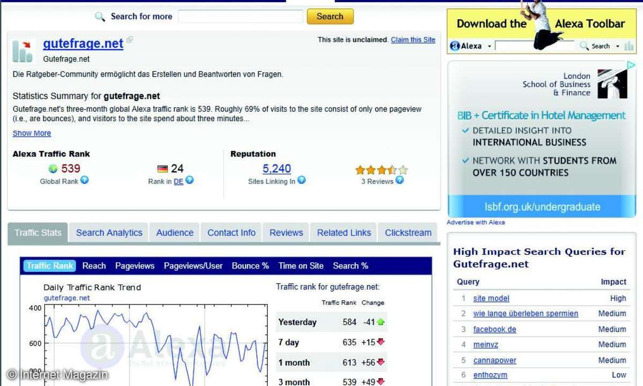Open the facebook.de query link

point(495,329)
